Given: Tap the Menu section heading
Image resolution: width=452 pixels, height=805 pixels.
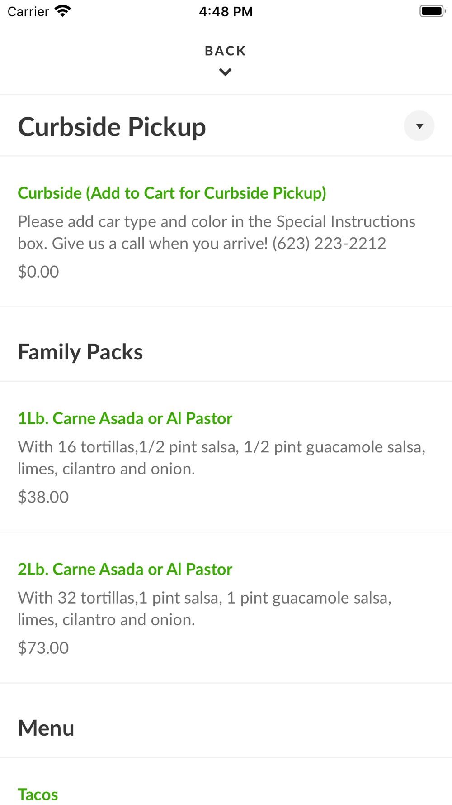Looking at the screenshot, I should pyautogui.click(x=46, y=728).
